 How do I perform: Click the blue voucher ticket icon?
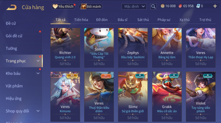(198, 6)
